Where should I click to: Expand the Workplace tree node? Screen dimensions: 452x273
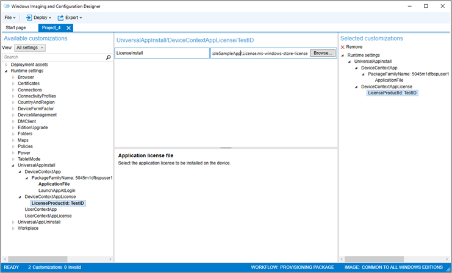[x=13, y=229]
